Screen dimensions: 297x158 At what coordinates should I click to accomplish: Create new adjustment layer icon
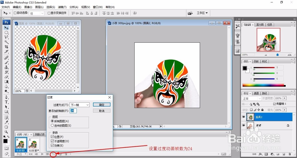tap(272, 154)
